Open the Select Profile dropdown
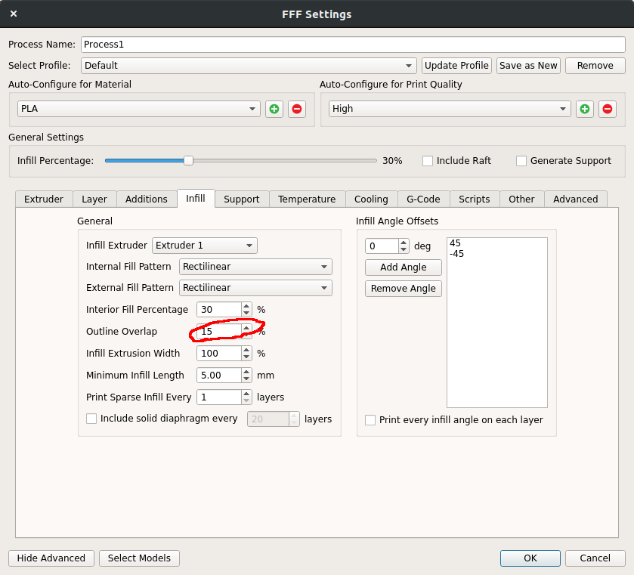Viewport: 634px width, 575px height. click(249, 66)
